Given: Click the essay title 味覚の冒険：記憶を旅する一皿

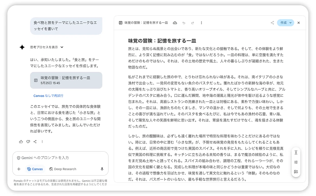Looking at the screenshot, I should pyautogui.click(x=162, y=41).
